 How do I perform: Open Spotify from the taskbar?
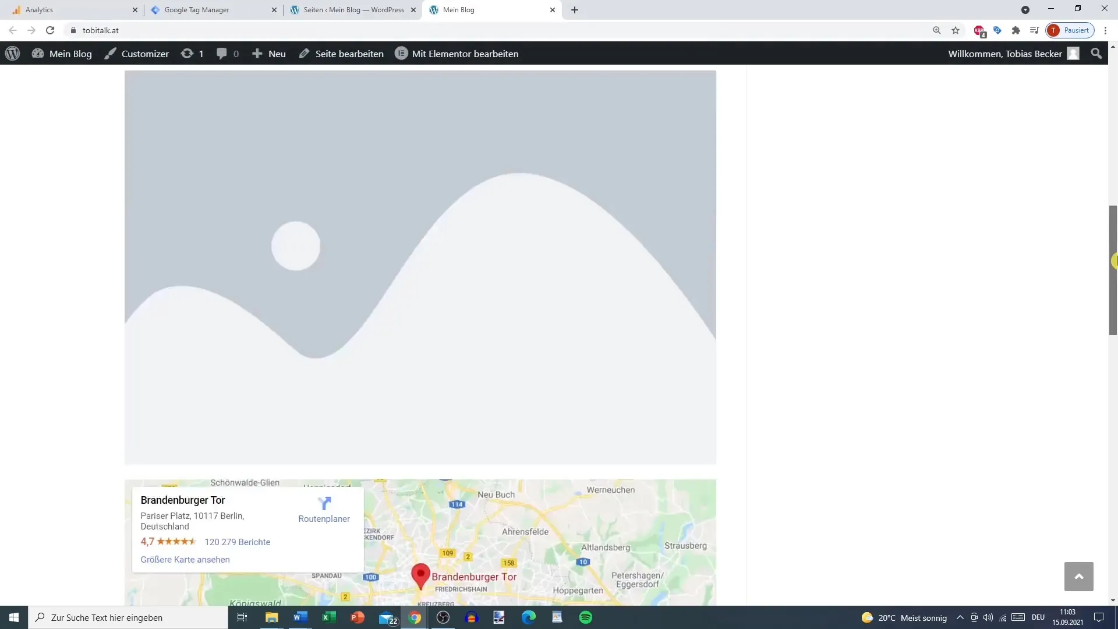coord(586,617)
